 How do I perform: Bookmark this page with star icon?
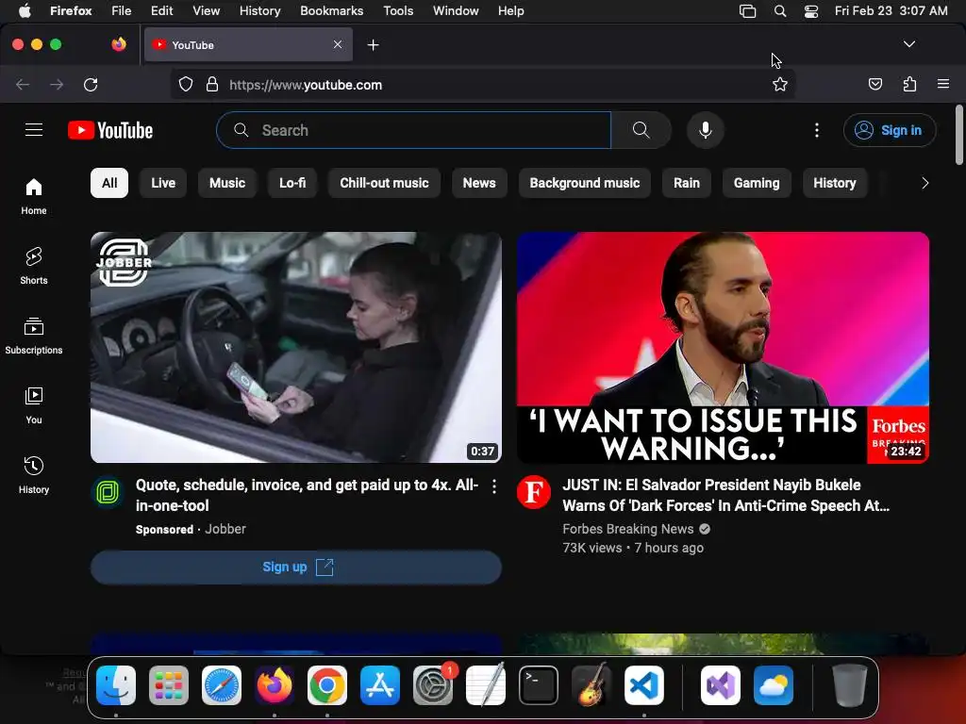click(780, 84)
